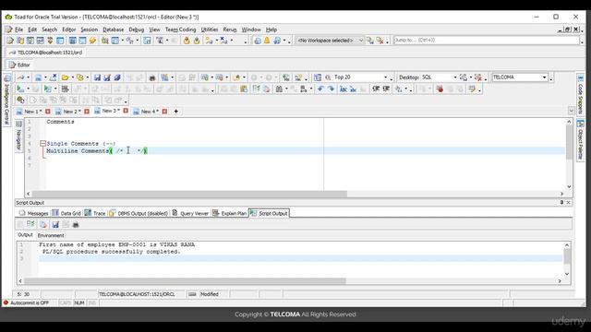Click the Editor window tab button

click(19, 65)
